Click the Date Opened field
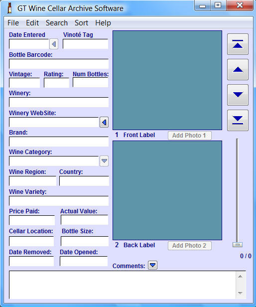The height and width of the screenshot is (307, 256). click(84, 261)
